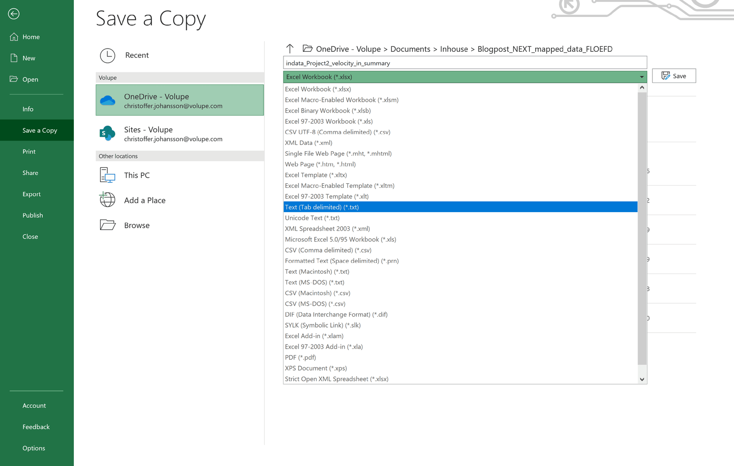Click the back arrow circle icon
The width and height of the screenshot is (734, 466).
point(14,14)
